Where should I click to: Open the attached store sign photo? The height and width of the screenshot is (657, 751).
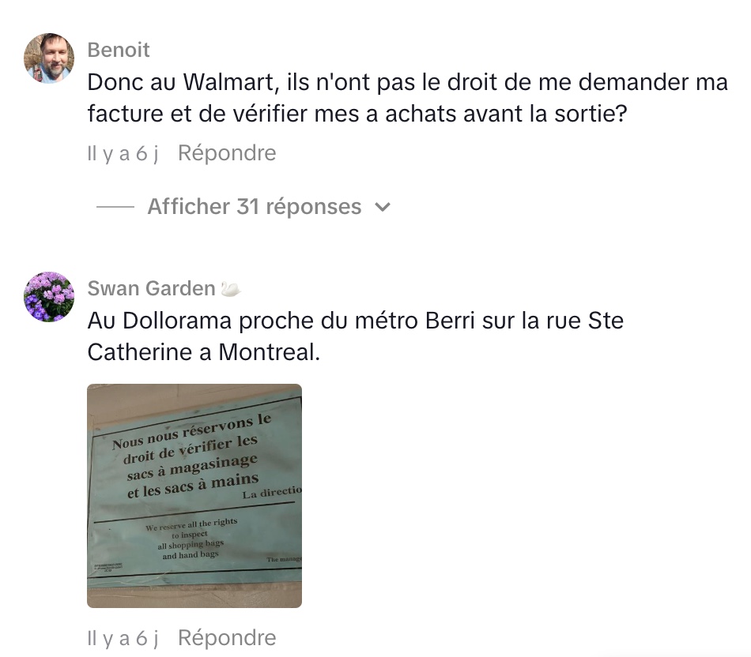click(194, 496)
